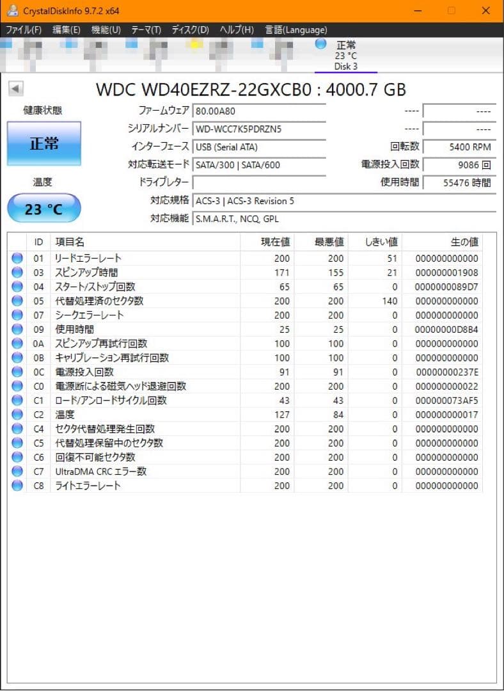Click the worst value 155
This screenshot has height=691, width=504.
click(x=335, y=273)
